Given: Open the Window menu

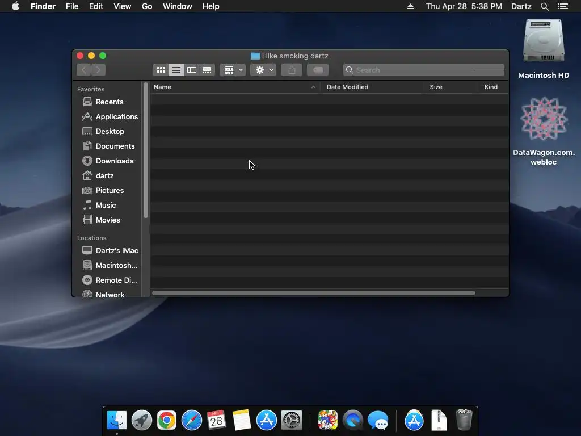Looking at the screenshot, I should pyautogui.click(x=177, y=6).
